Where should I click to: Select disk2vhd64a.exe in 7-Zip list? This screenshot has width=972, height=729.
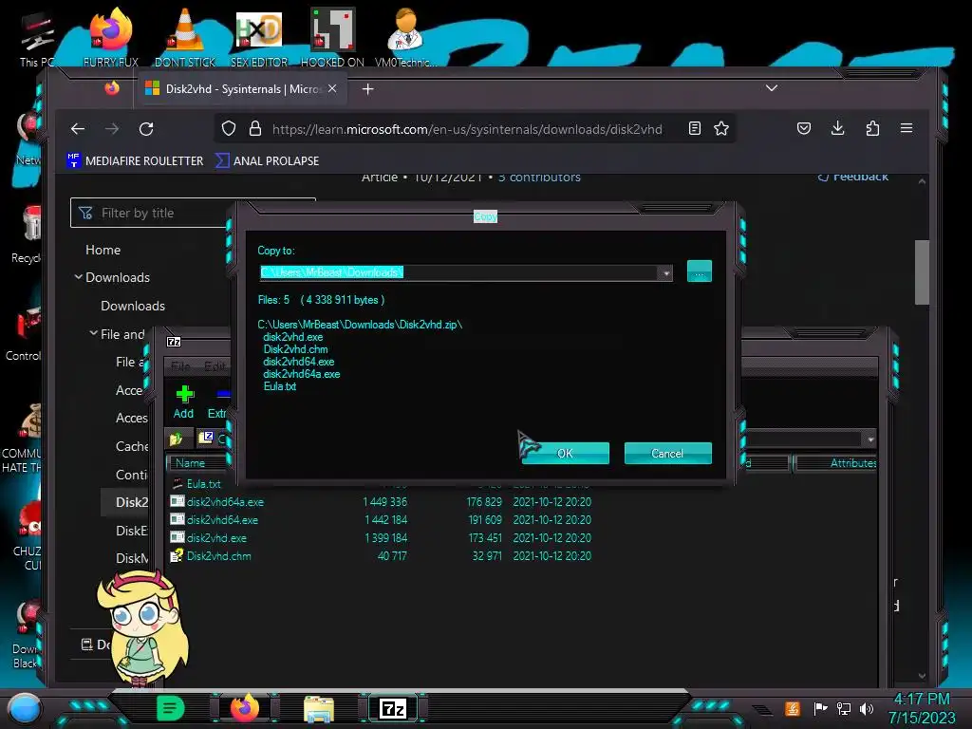tap(225, 501)
